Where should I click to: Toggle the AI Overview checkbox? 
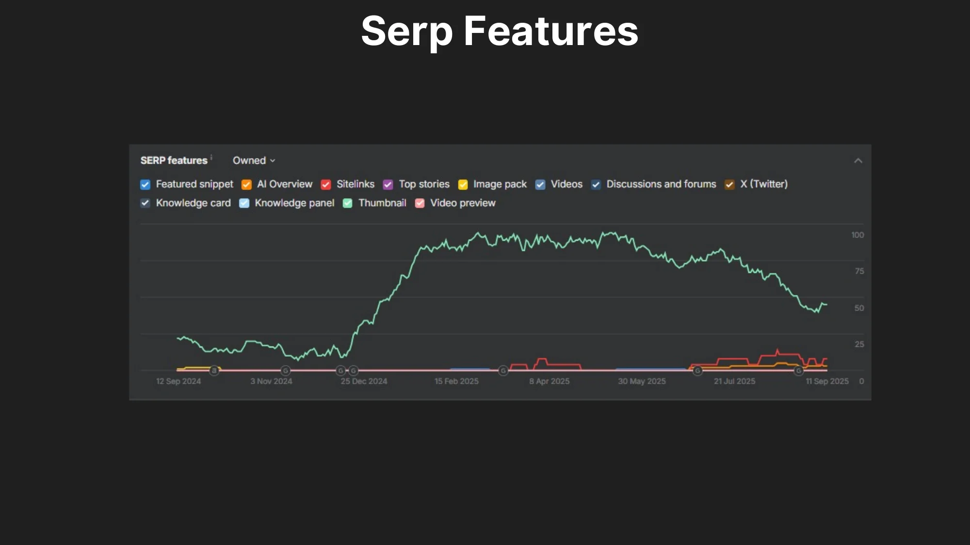246,185
